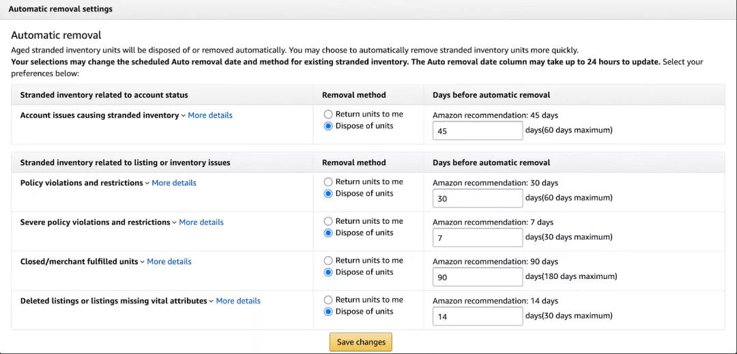Viewport: 737px width, 354px height.
Task: Click the Save changes button
Action: 361,342
